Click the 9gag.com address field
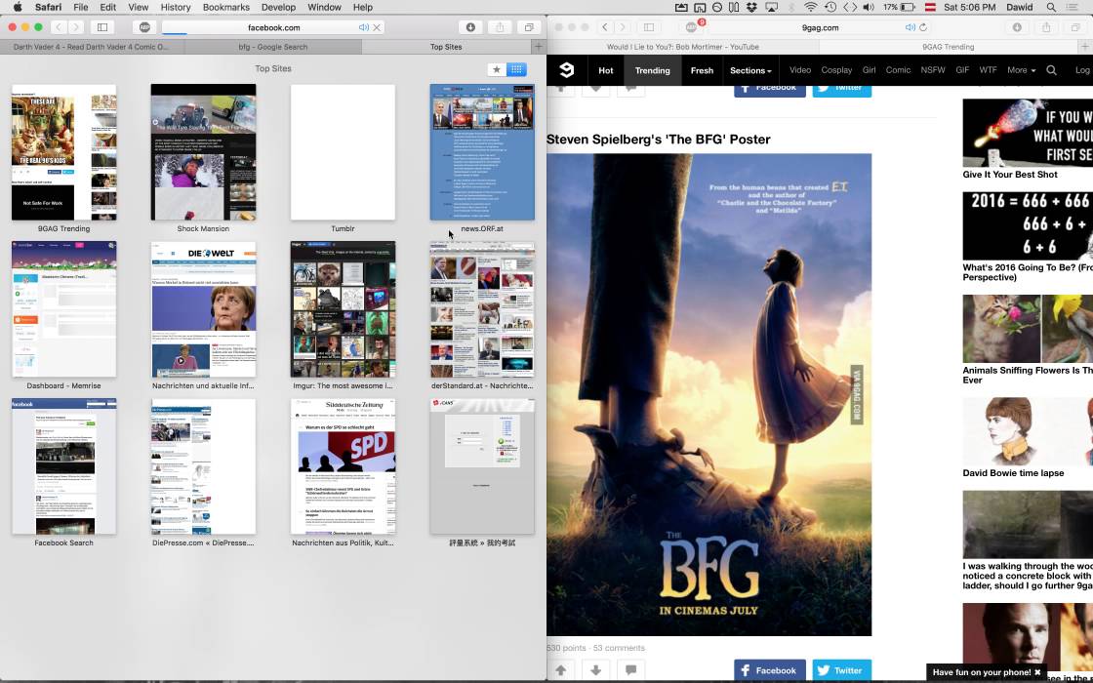Viewport: 1093px width, 683px height. point(820,27)
